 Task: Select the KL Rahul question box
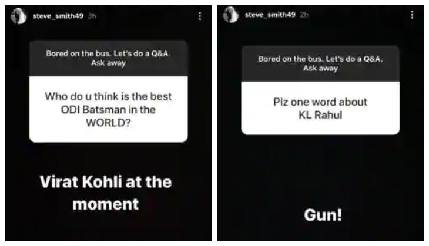click(x=320, y=108)
